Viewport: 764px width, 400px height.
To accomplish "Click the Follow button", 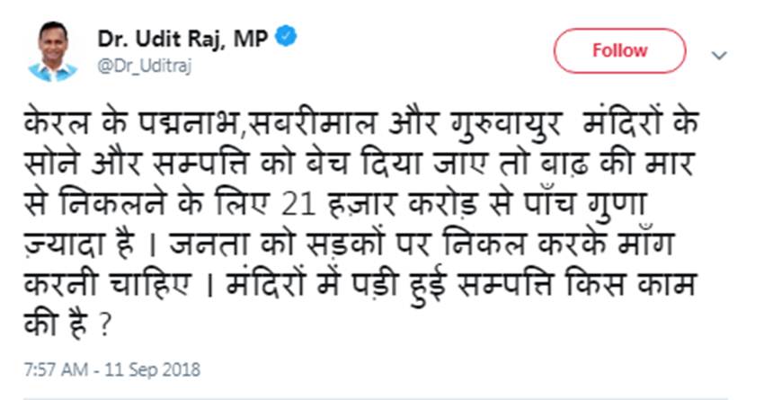I will [x=619, y=50].
